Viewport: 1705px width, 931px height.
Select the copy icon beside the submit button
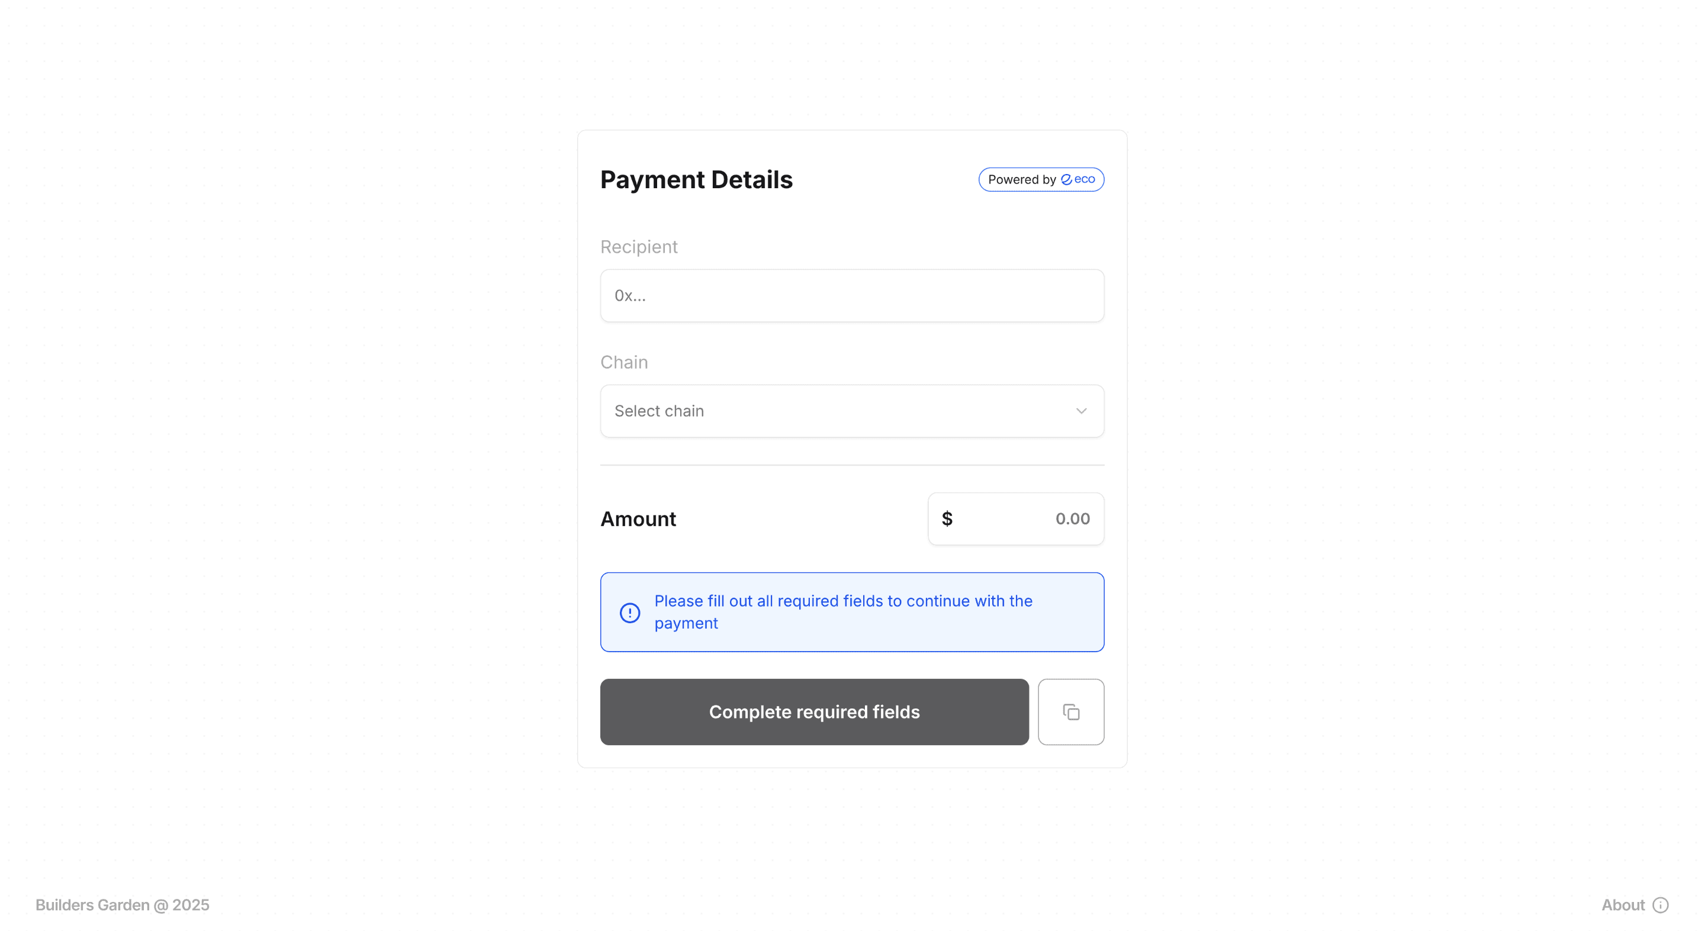[x=1071, y=711]
